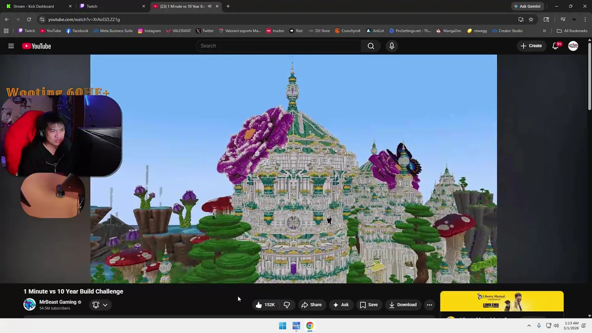Open the VALORANT bookmark
The height and width of the screenshot is (333, 592).
coord(178,31)
